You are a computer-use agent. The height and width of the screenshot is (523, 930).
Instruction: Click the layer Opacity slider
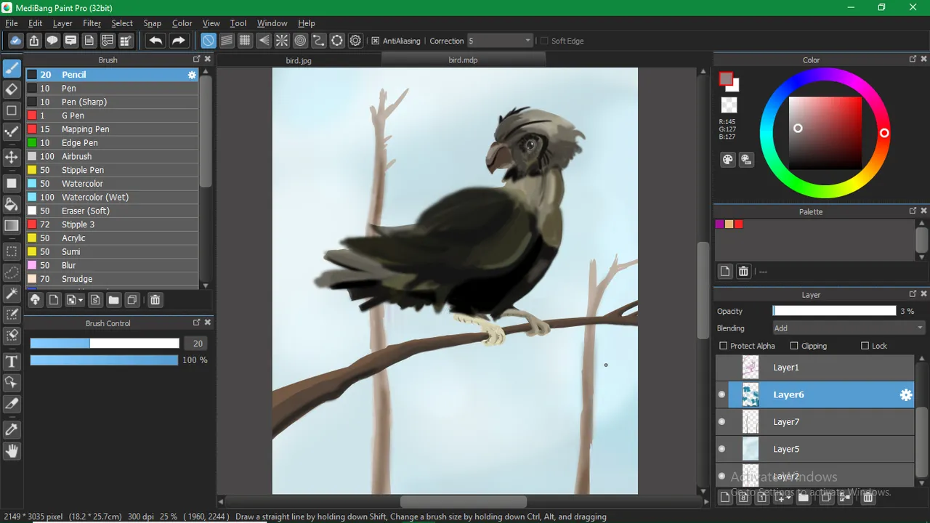(x=834, y=311)
